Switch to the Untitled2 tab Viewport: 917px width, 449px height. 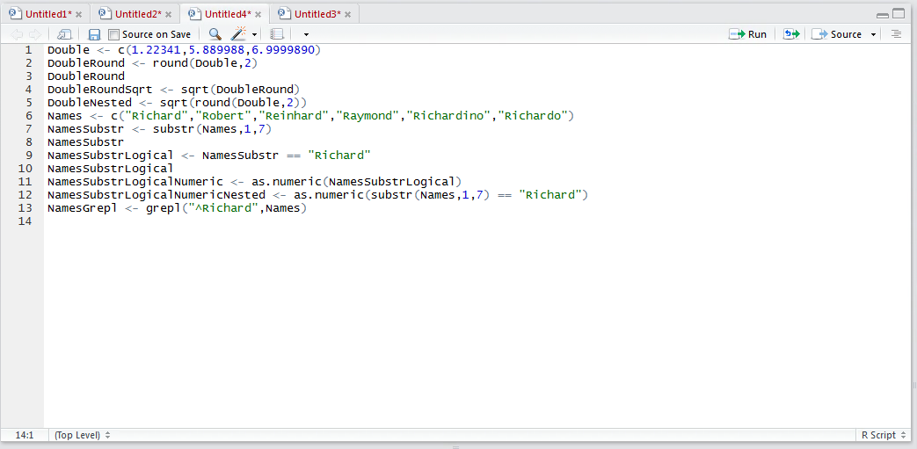pyautogui.click(x=139, y=13)
